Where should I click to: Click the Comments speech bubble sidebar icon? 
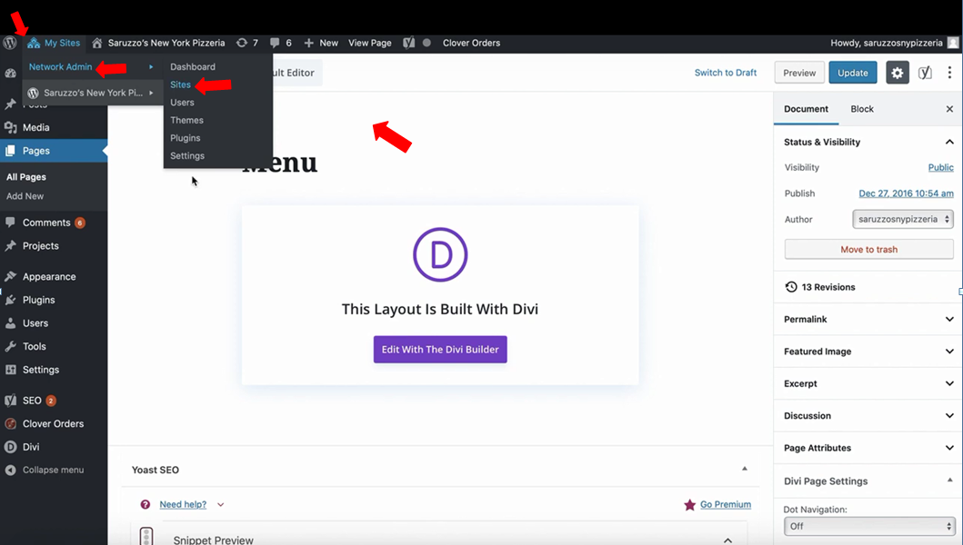(10, 223)
